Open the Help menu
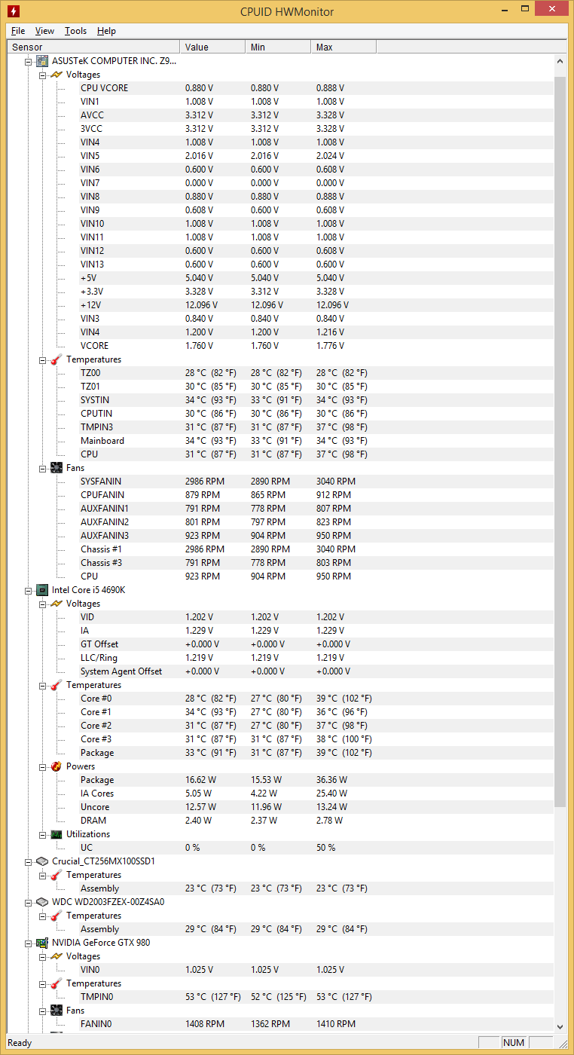The image size is (574, 1055). point(106,31)
